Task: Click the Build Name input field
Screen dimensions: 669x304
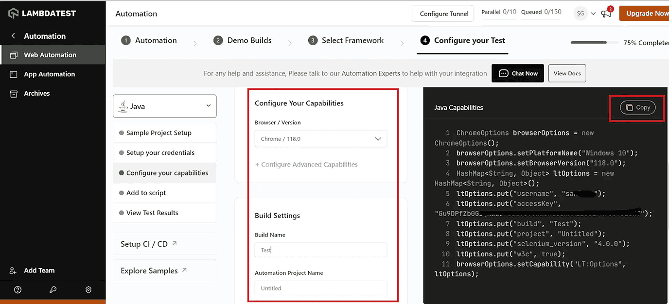Action: [320, 250]
